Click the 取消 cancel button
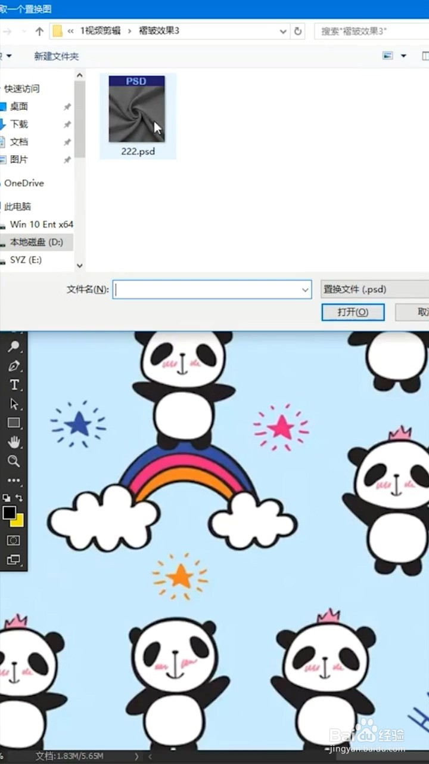This screenshot has height=764, width=429. (412, 312)
